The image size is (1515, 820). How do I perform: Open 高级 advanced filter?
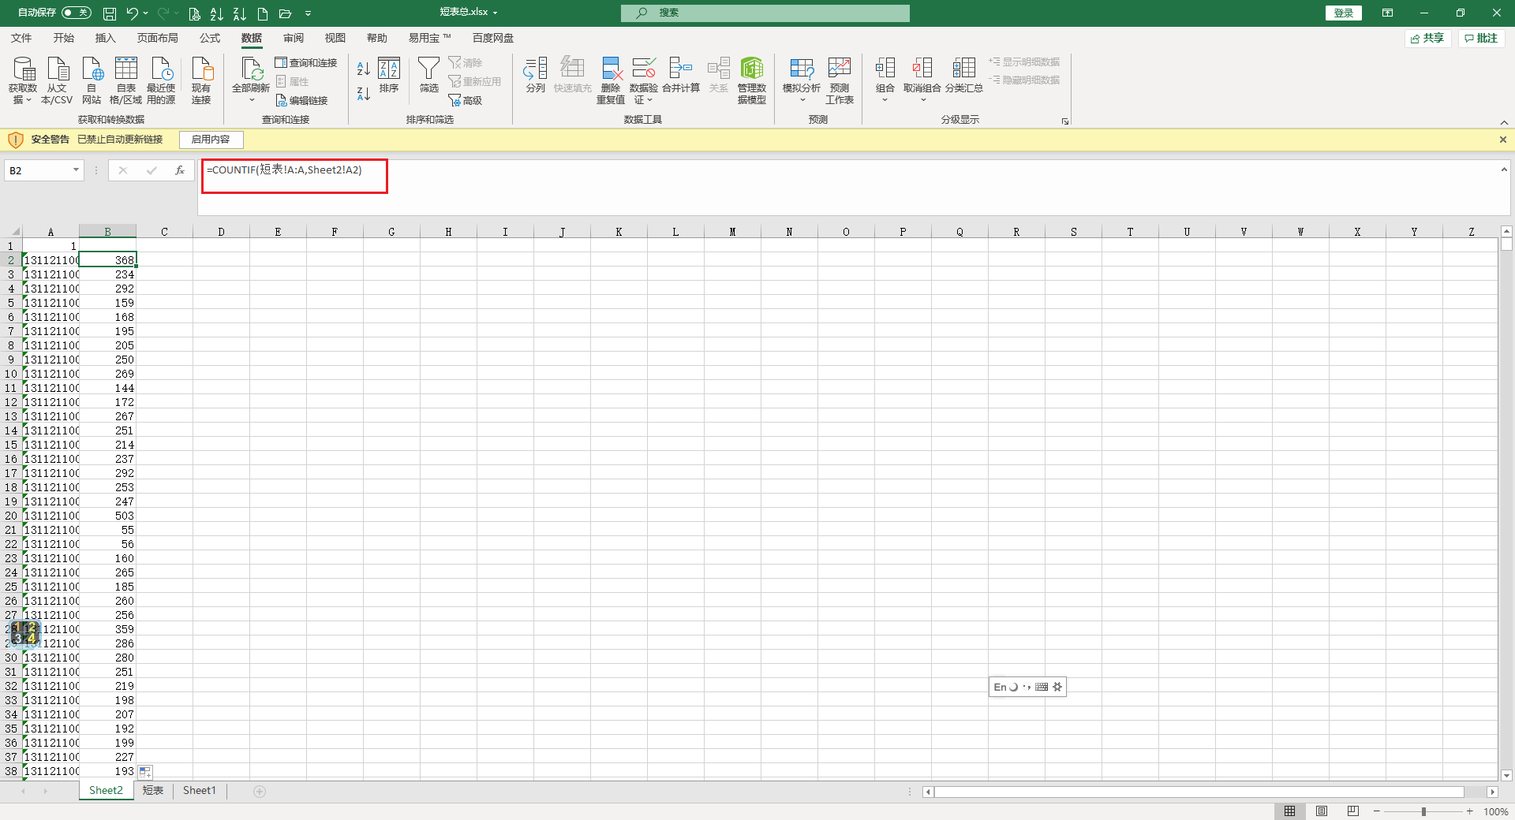pyautogui.click(x=466, y=100)
